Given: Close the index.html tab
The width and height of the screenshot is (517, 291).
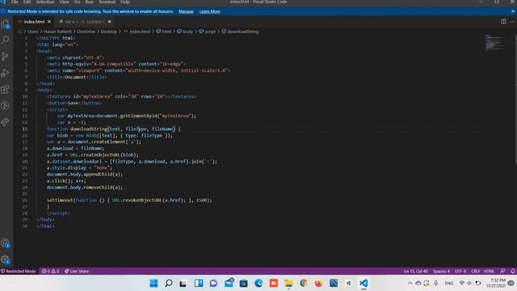Looking at the screenshot, I should pos(49,22).
